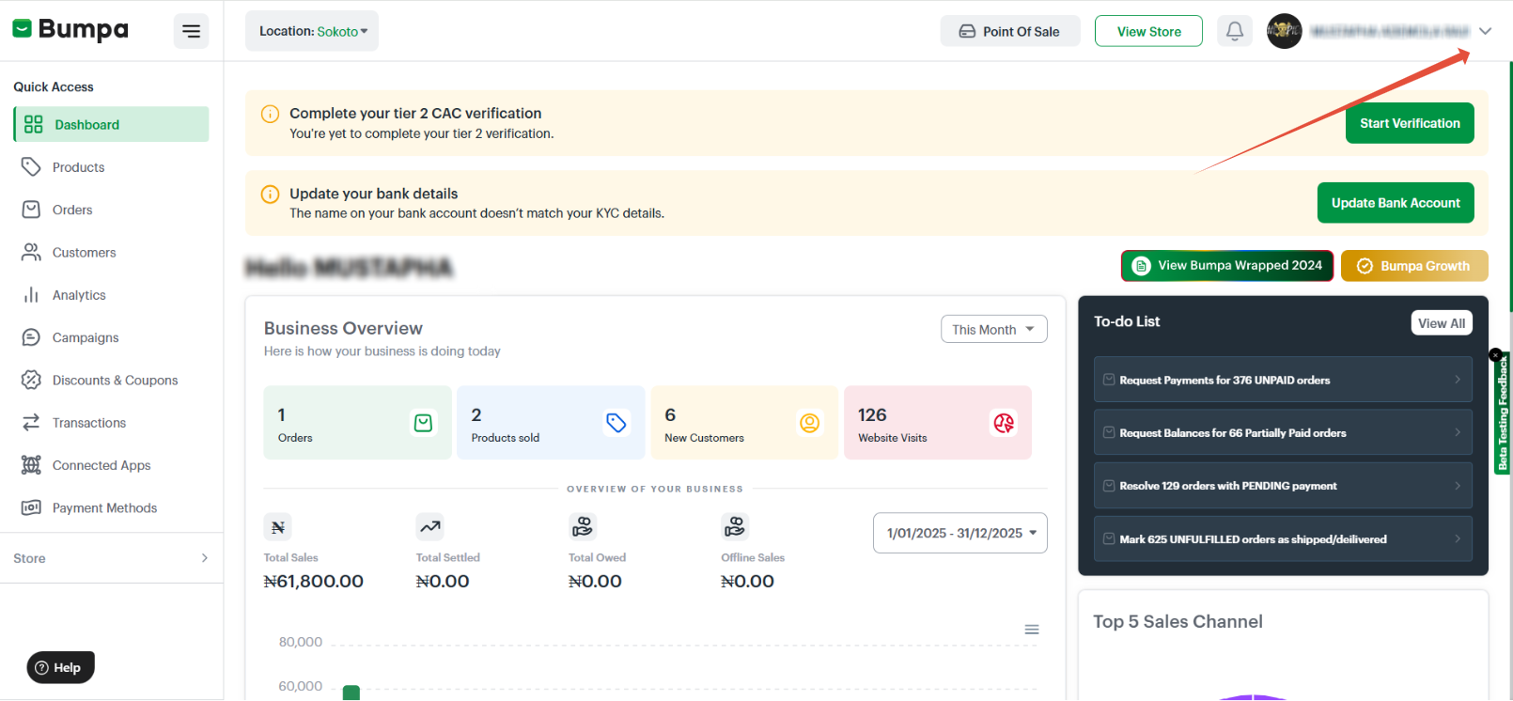The width and height of the screenshot is (1513, 701).
Task: Click the Total Settled trend icon
Action: point(430,527)
